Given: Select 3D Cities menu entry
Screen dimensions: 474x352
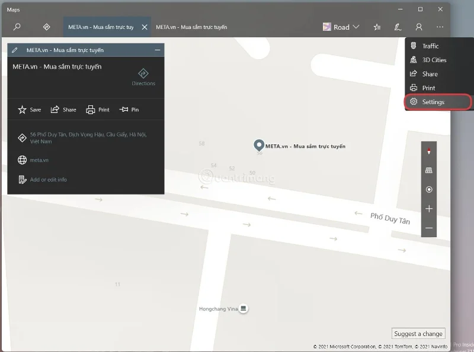Looking at the screenshot, I should coord(438,60).
